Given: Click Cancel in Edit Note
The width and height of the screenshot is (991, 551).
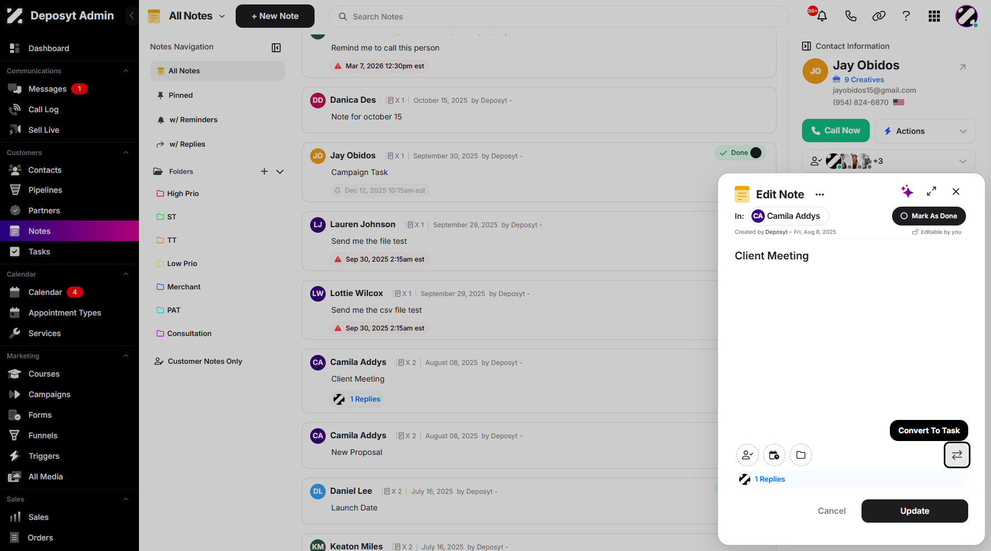Looking at the screenshot, I should coord(831,511).
